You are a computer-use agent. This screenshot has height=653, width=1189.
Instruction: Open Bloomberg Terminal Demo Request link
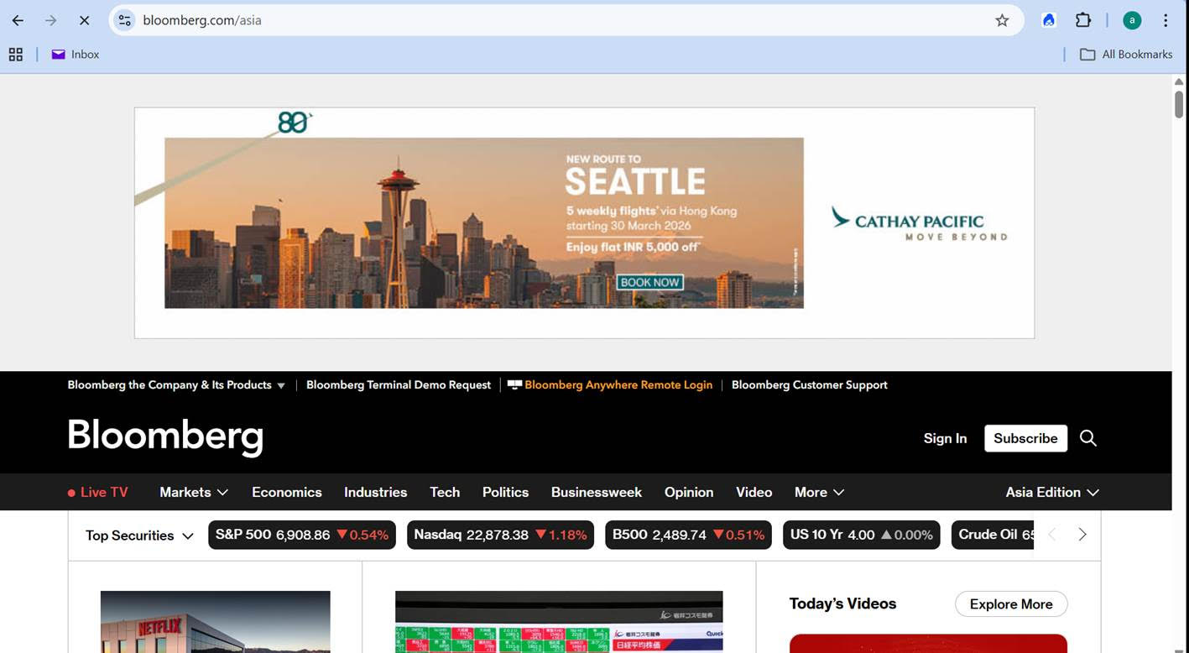399,385
